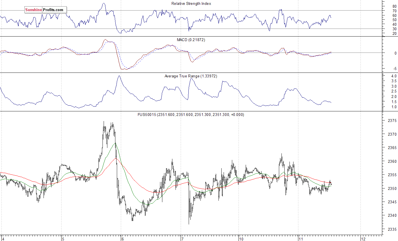
Task: Click the MACD axis value 0
Action: click(x=395, y=53)
